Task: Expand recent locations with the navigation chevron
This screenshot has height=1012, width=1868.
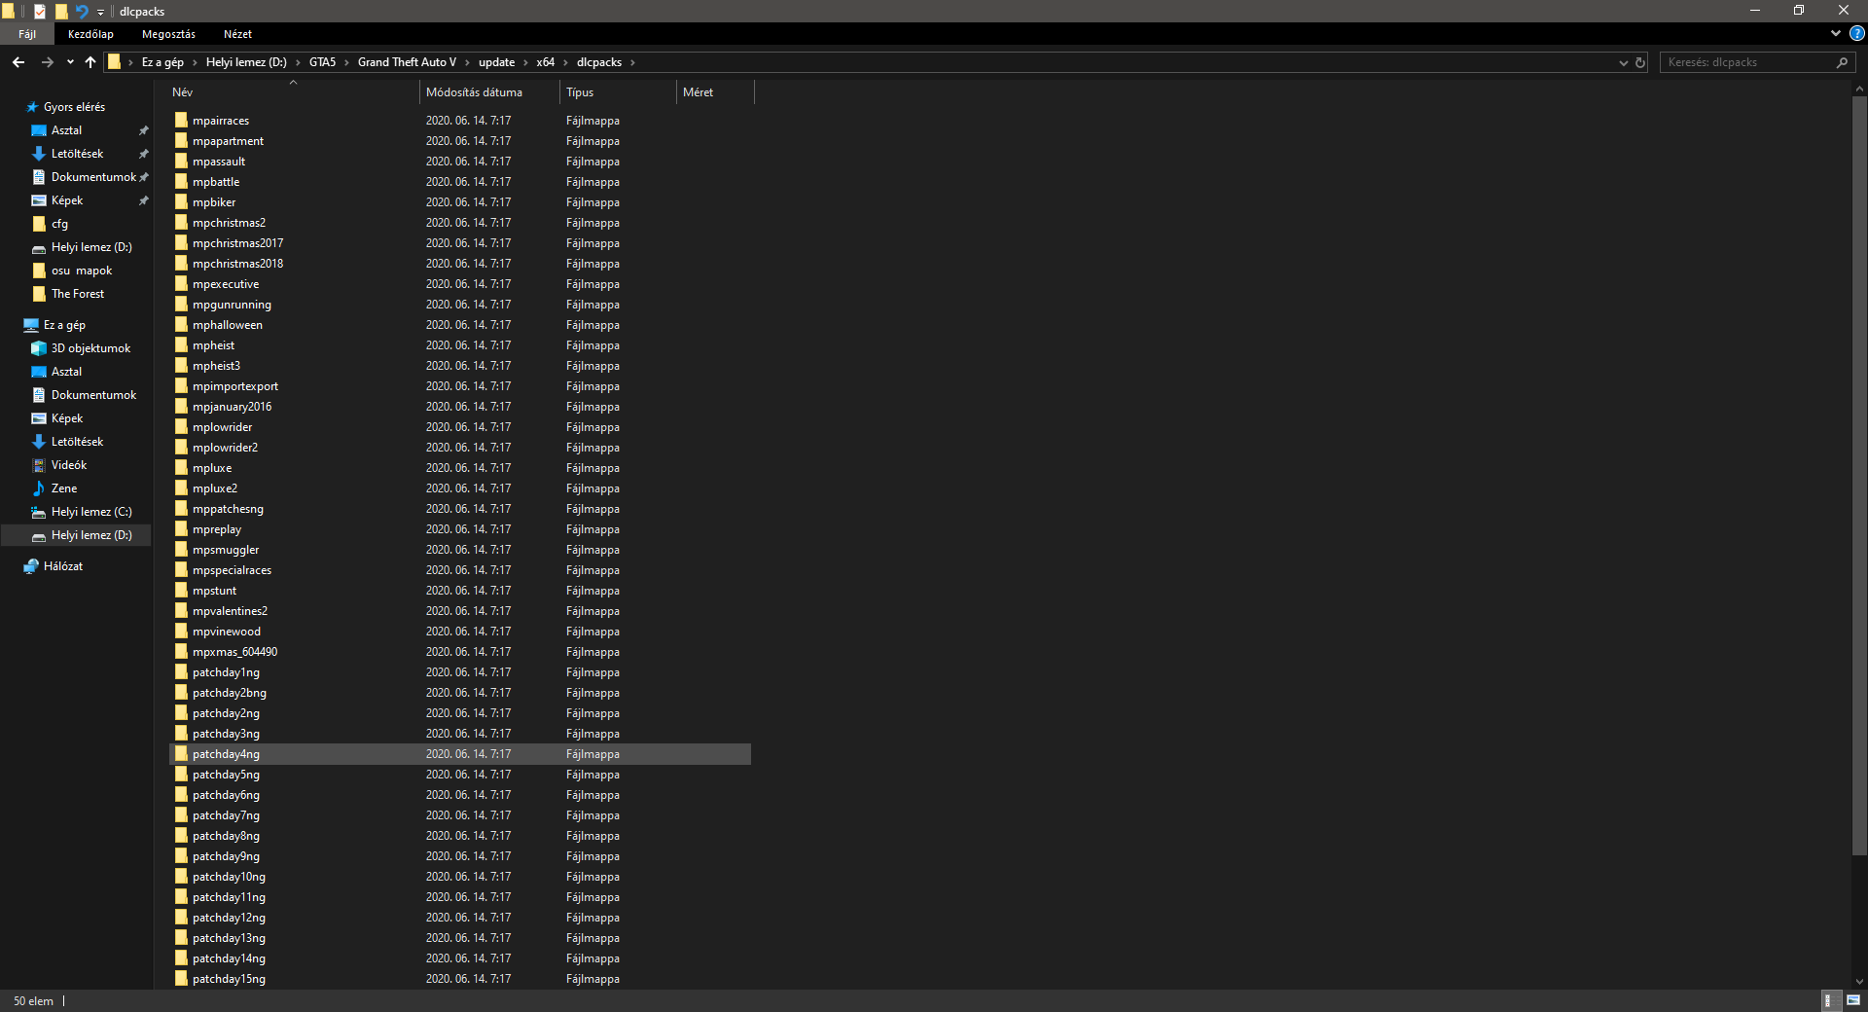Action: [x=69, y=61]
